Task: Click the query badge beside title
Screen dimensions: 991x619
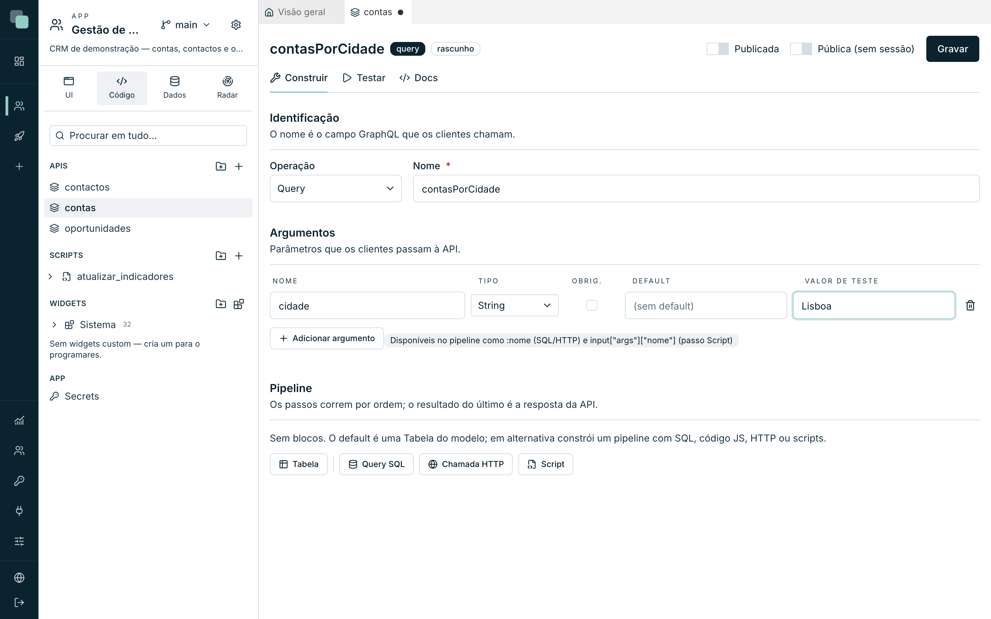Action: (x=407, y=49)
